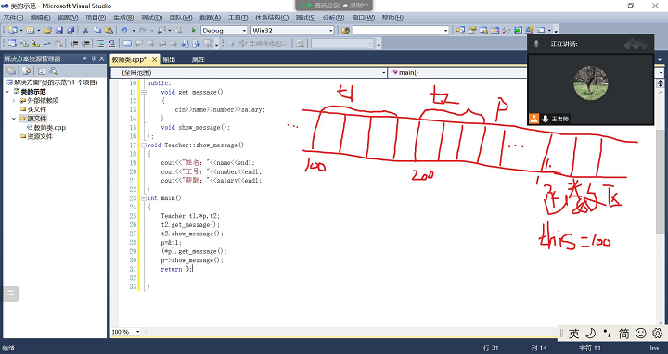Open Properties window toolbar icon

pos(472,31)
